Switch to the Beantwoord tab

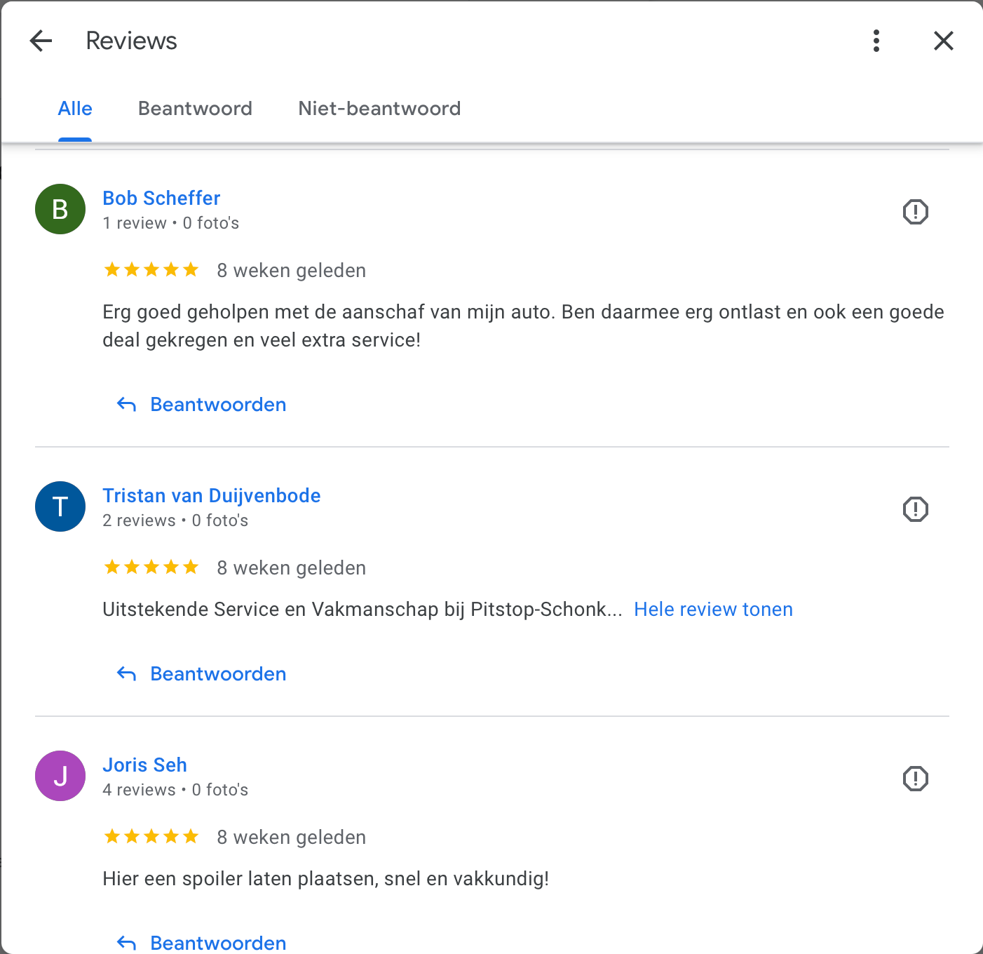click(x=195, y=109)
